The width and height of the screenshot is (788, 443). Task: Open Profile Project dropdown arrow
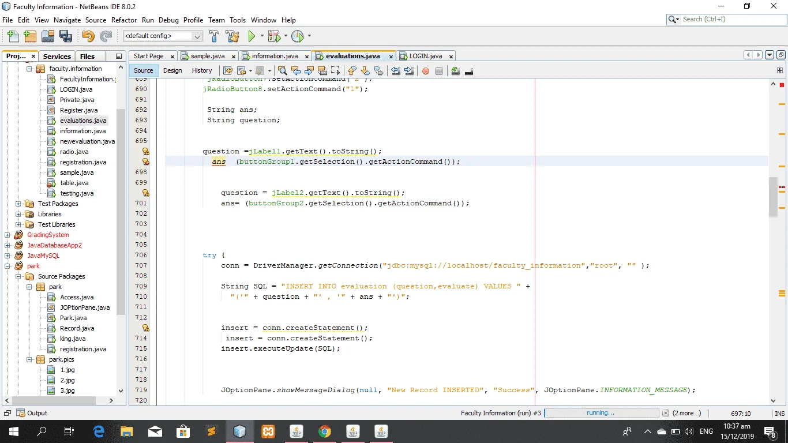pos(309,36)
